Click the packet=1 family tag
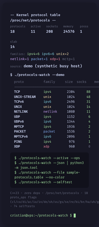 [39, 59]
